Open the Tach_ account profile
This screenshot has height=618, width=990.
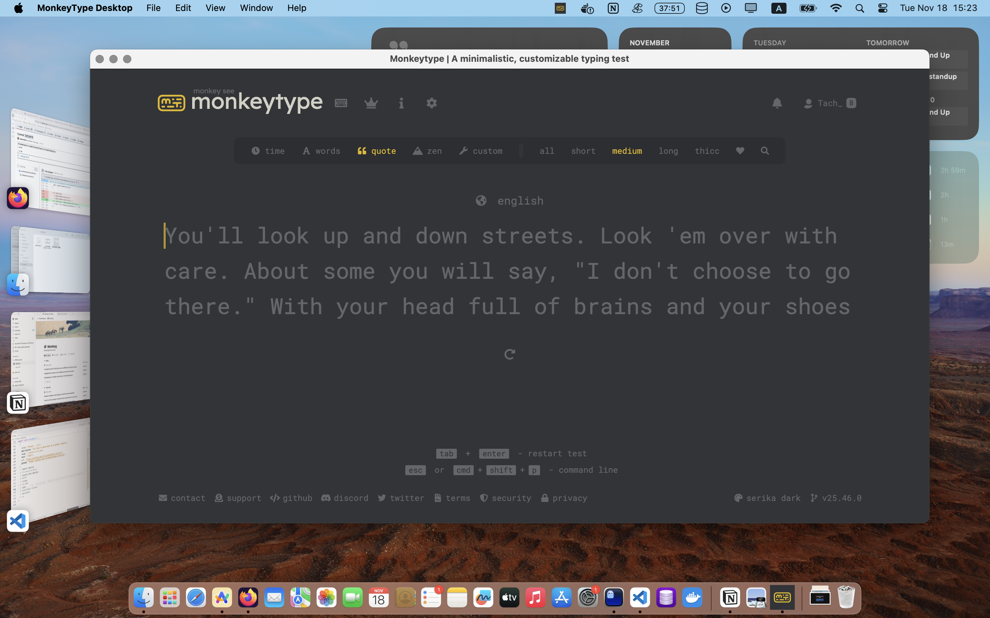click(829, 103)
